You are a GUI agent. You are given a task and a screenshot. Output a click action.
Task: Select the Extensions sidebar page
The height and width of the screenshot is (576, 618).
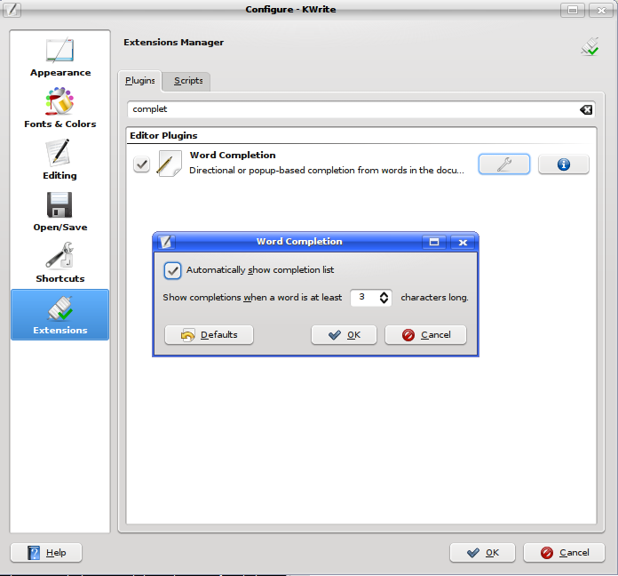(59, 315)
